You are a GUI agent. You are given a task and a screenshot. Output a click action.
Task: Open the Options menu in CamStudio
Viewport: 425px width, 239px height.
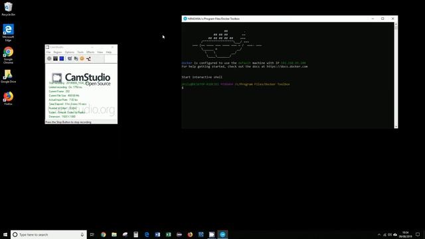[69, 52]
